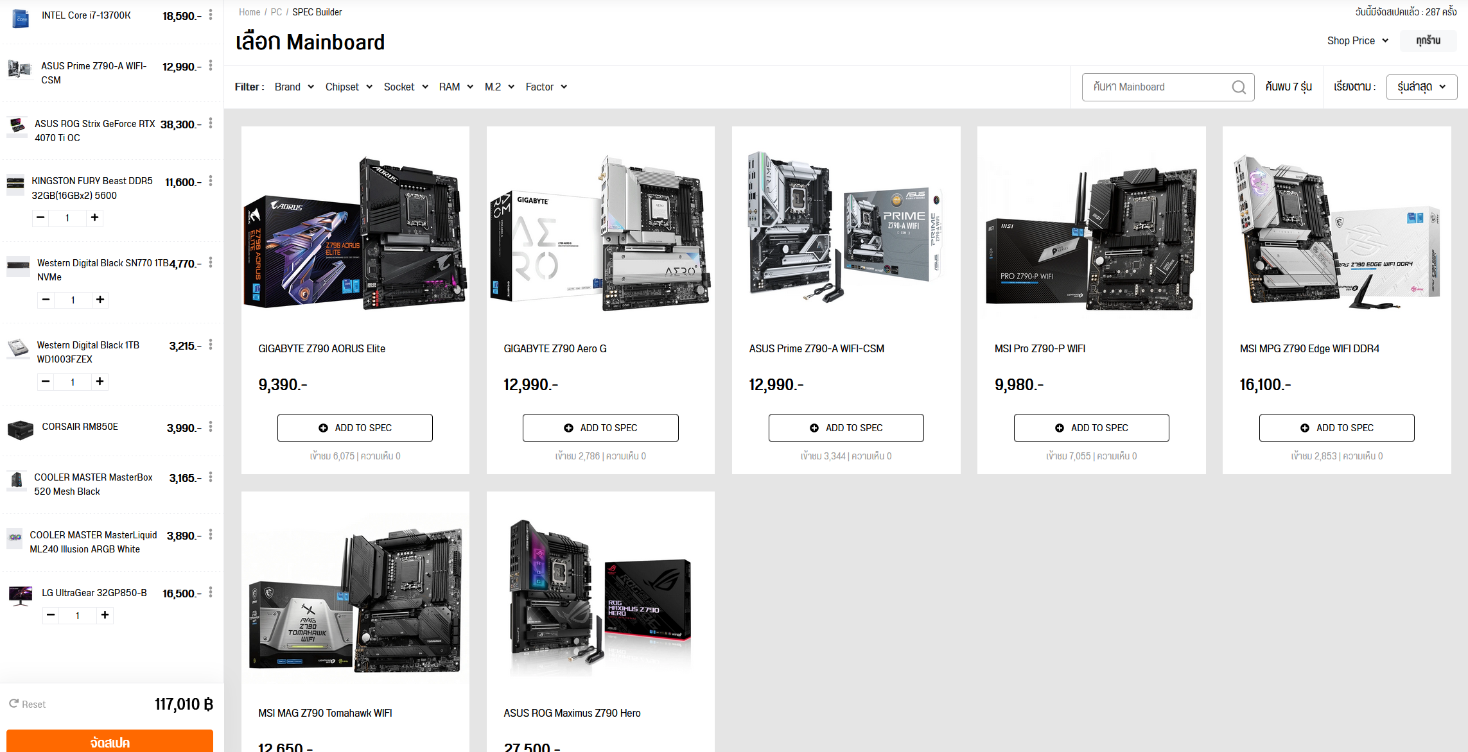The image size is (1468, 752).
Task: Open options menu for ASUS ROG Strix RTX 4070 Ti
Action: click(211, 123)
